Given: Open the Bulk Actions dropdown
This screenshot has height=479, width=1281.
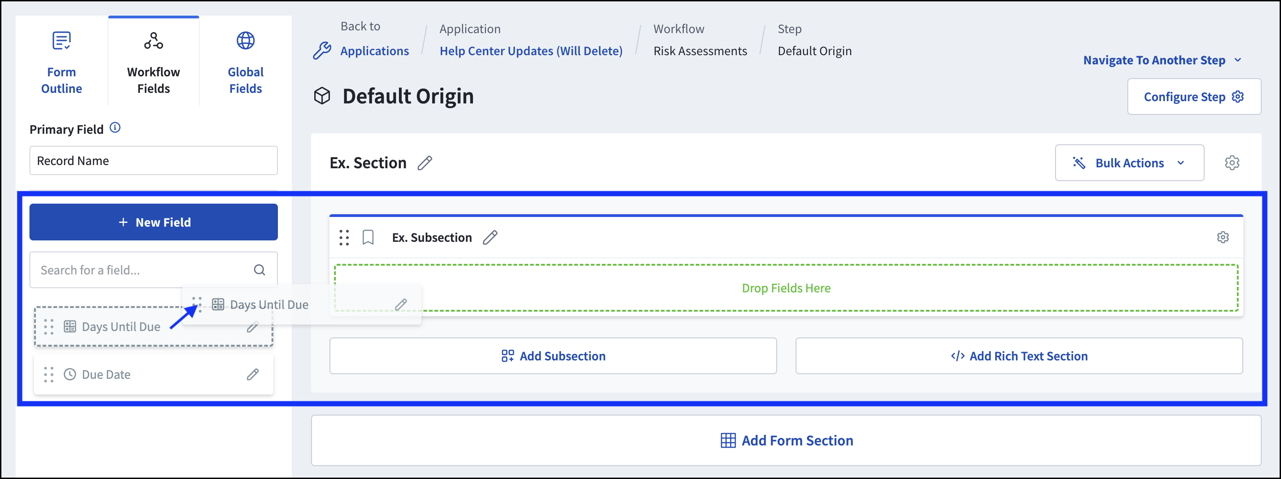Looking at the screenshot, I should (x=1129, y=163).
